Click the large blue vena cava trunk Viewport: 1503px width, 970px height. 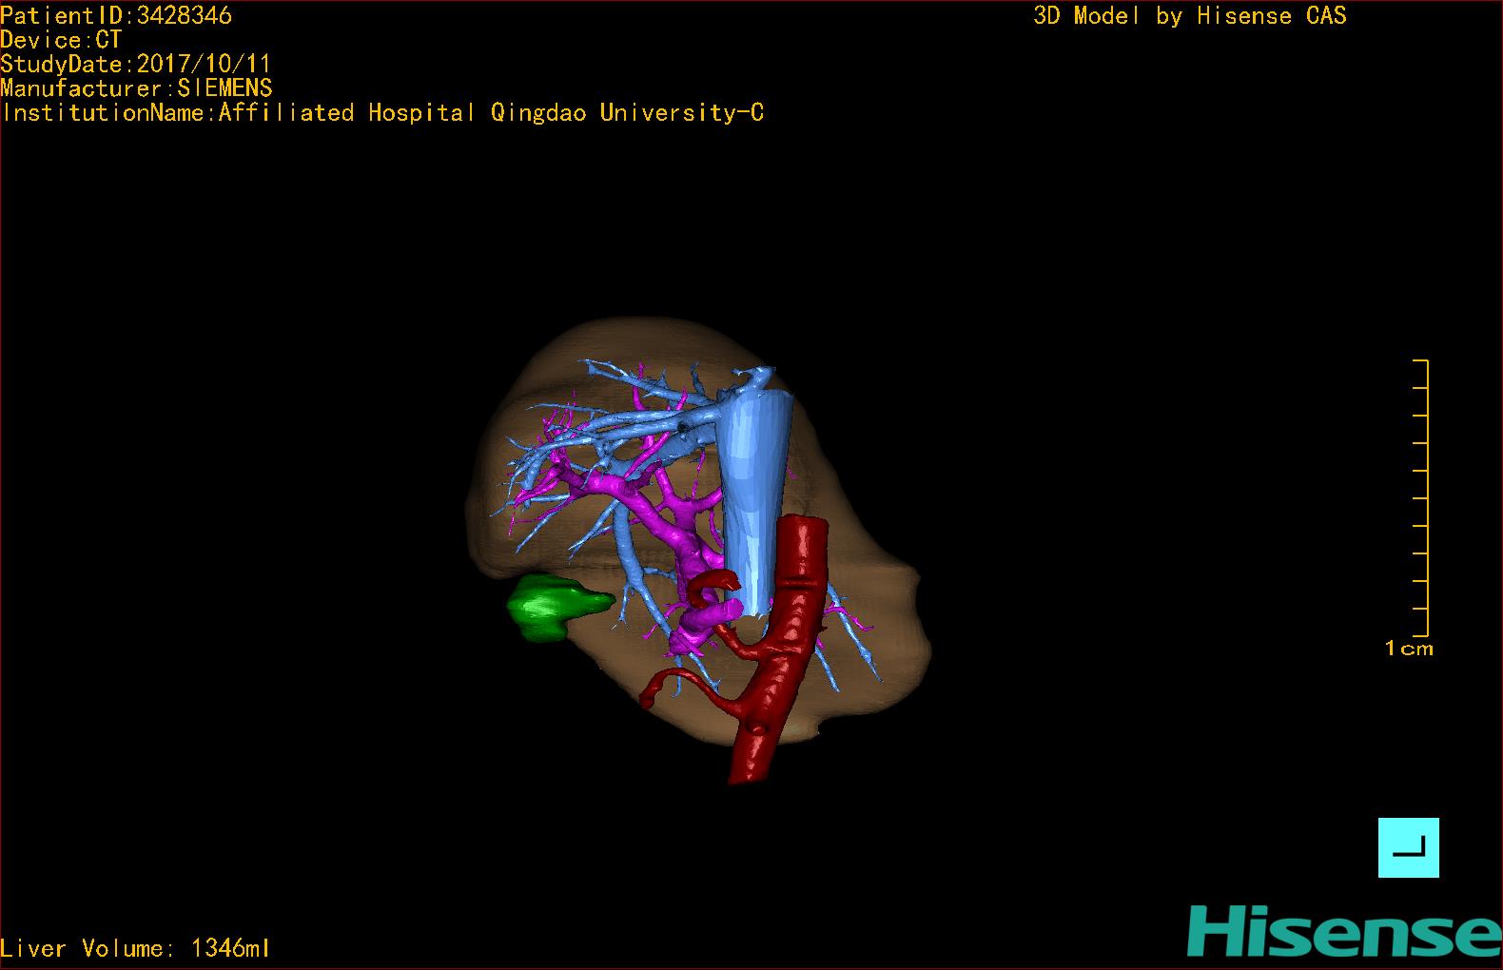(x=756, y=504)
